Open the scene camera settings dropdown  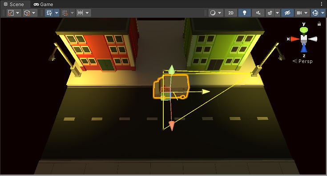302,13
